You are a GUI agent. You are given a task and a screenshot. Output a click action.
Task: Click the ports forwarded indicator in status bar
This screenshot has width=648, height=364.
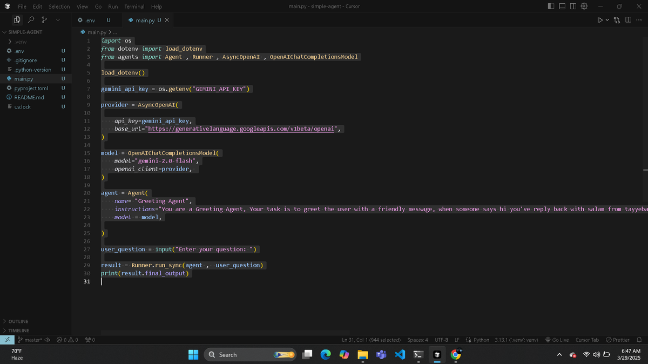[90, 340]
